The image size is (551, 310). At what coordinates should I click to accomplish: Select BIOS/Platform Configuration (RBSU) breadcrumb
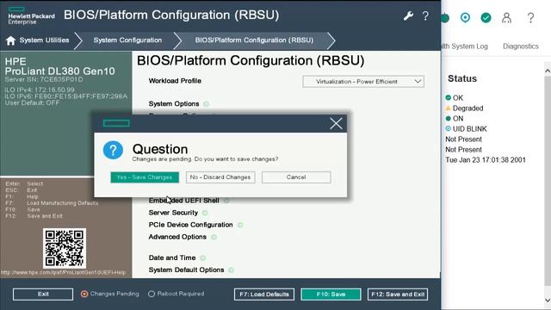pyautogui.click(x=254, y=40)
